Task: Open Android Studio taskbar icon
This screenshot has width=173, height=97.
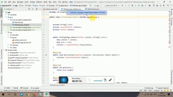Action: click(46, 94)
